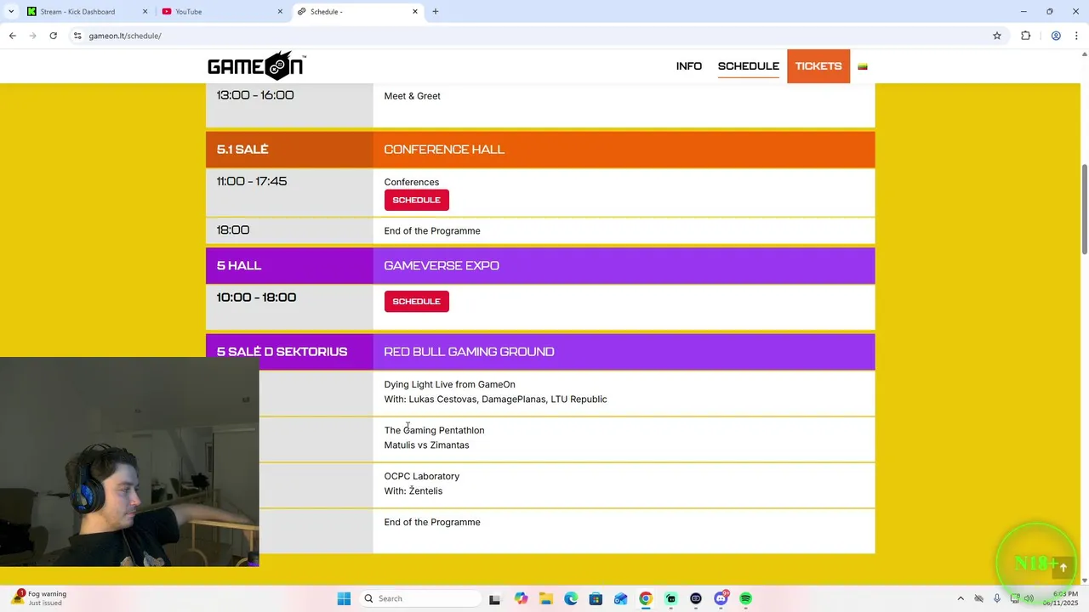
Task: Click the page vertical scrollbar thumb
Action: tap(1084, 208)
